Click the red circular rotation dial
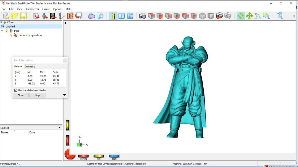 pyautogui.click(x=70, y=154)
